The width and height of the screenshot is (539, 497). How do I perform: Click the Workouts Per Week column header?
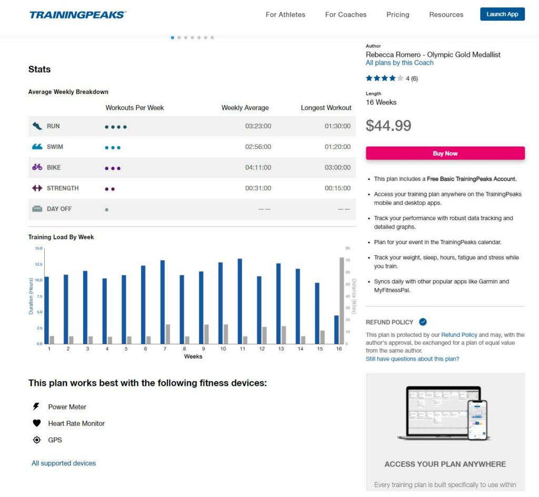point(135,107)
